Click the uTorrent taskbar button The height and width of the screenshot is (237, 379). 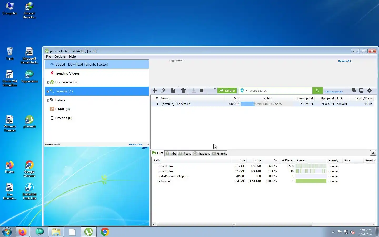pyautogui.click(x=88, y=232)
